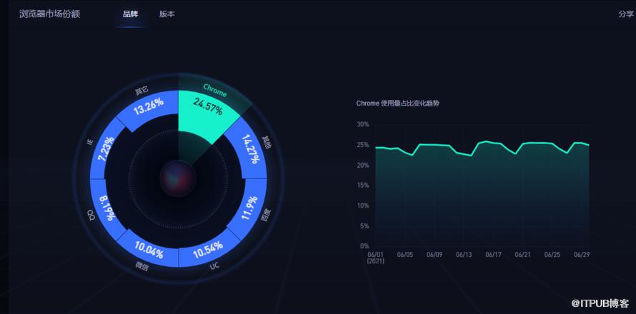The image size is (636, 314).
Task: Switch to the 品牌 tab
Action: pyautogui.click(x=130, y=14)
